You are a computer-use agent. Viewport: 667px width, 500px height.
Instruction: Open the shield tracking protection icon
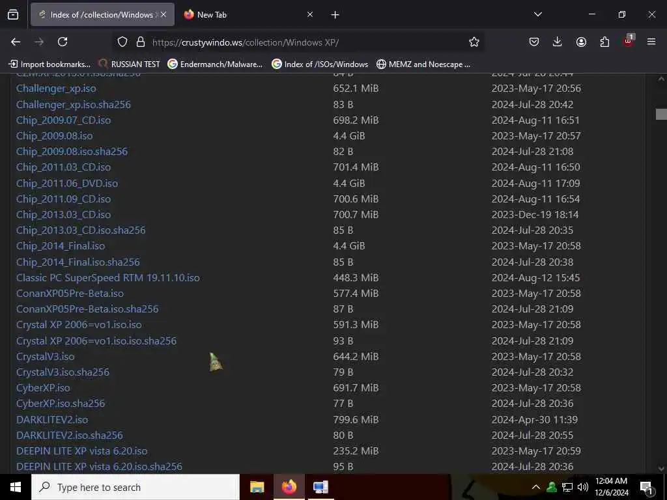(x=122, y=42)
